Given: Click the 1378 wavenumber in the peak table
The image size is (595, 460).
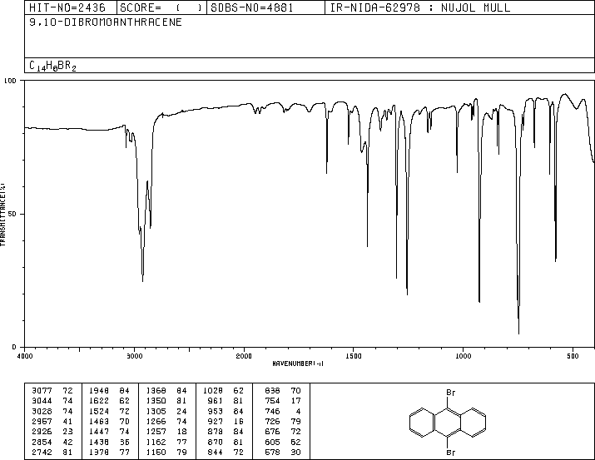Looking at the screenshot, I should [x=99, y=452].
